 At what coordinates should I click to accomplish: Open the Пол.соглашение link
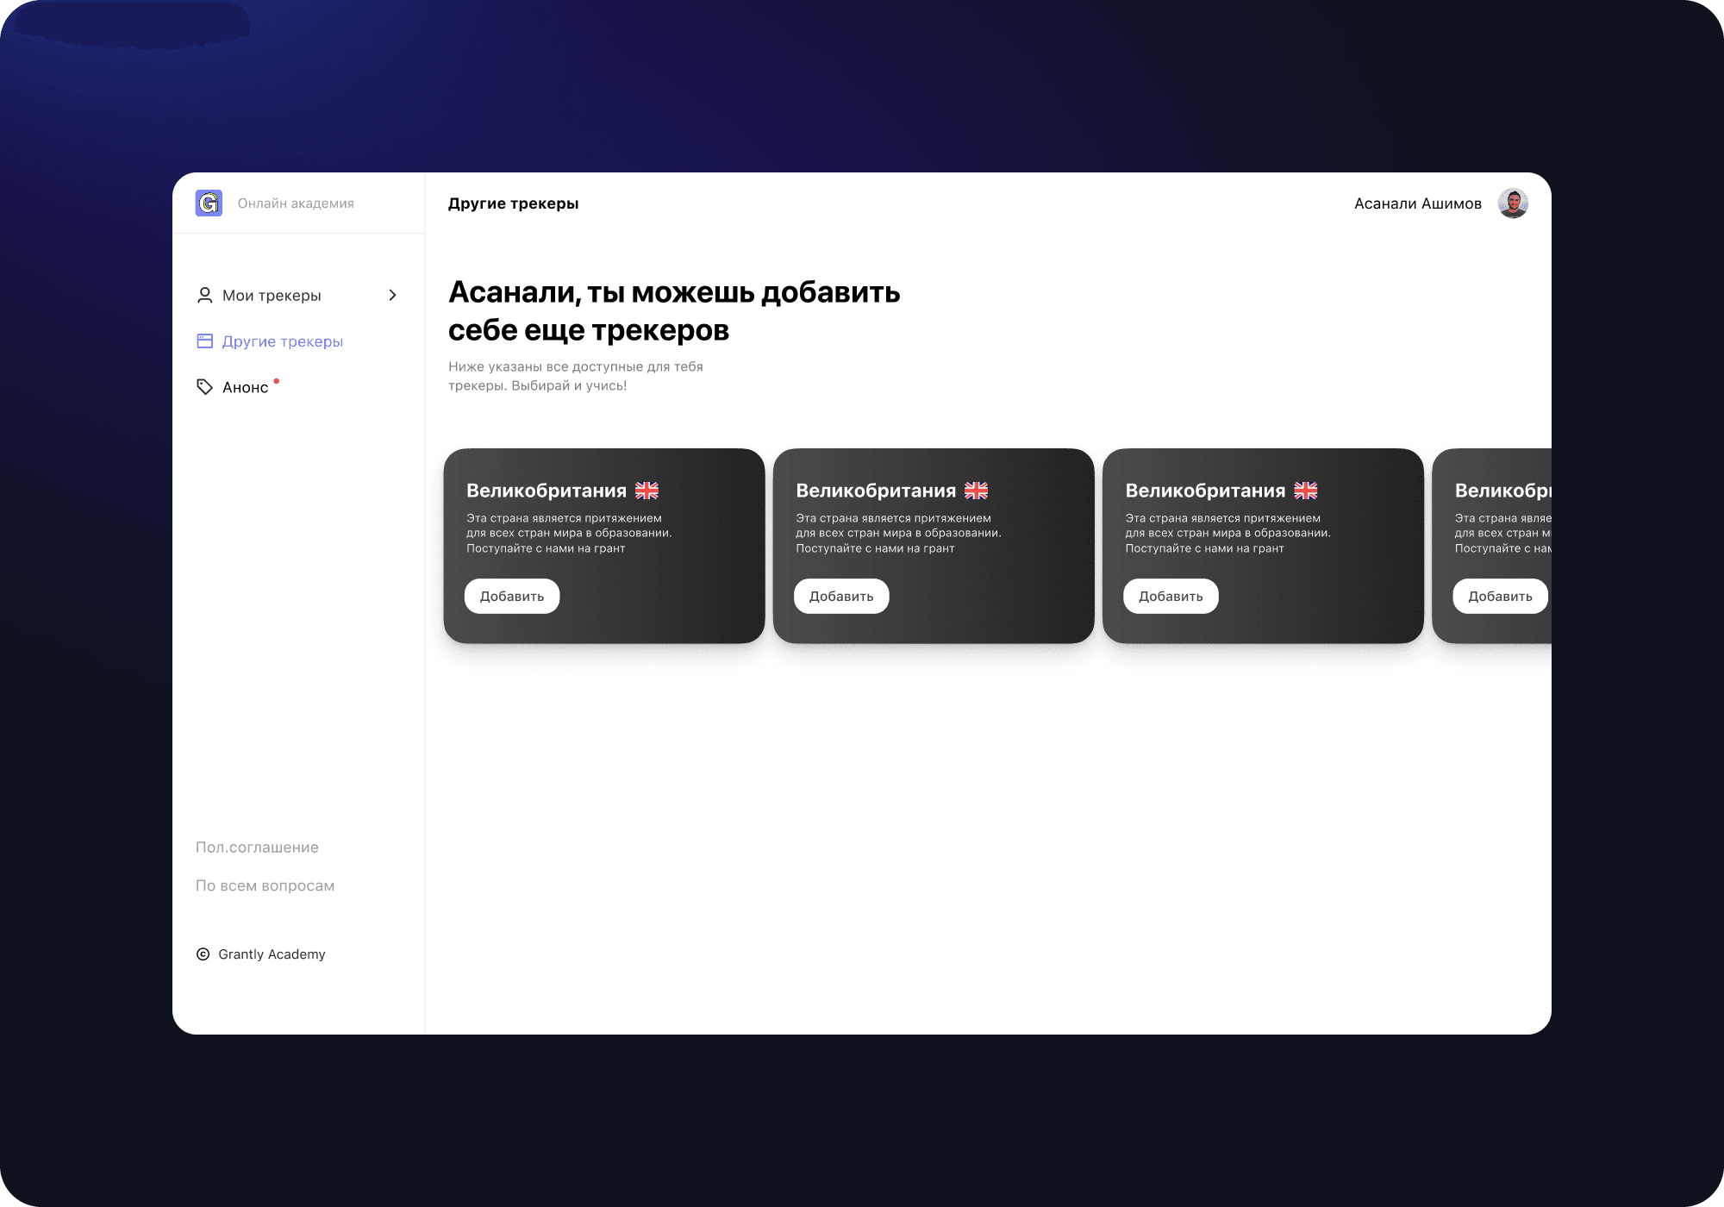click(257, 847)
